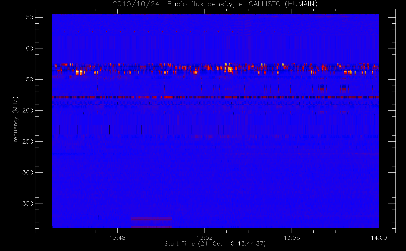Select the 'Frequency (MHz)' axis label
The image size is (406, 251).
(x=16, y=121)
